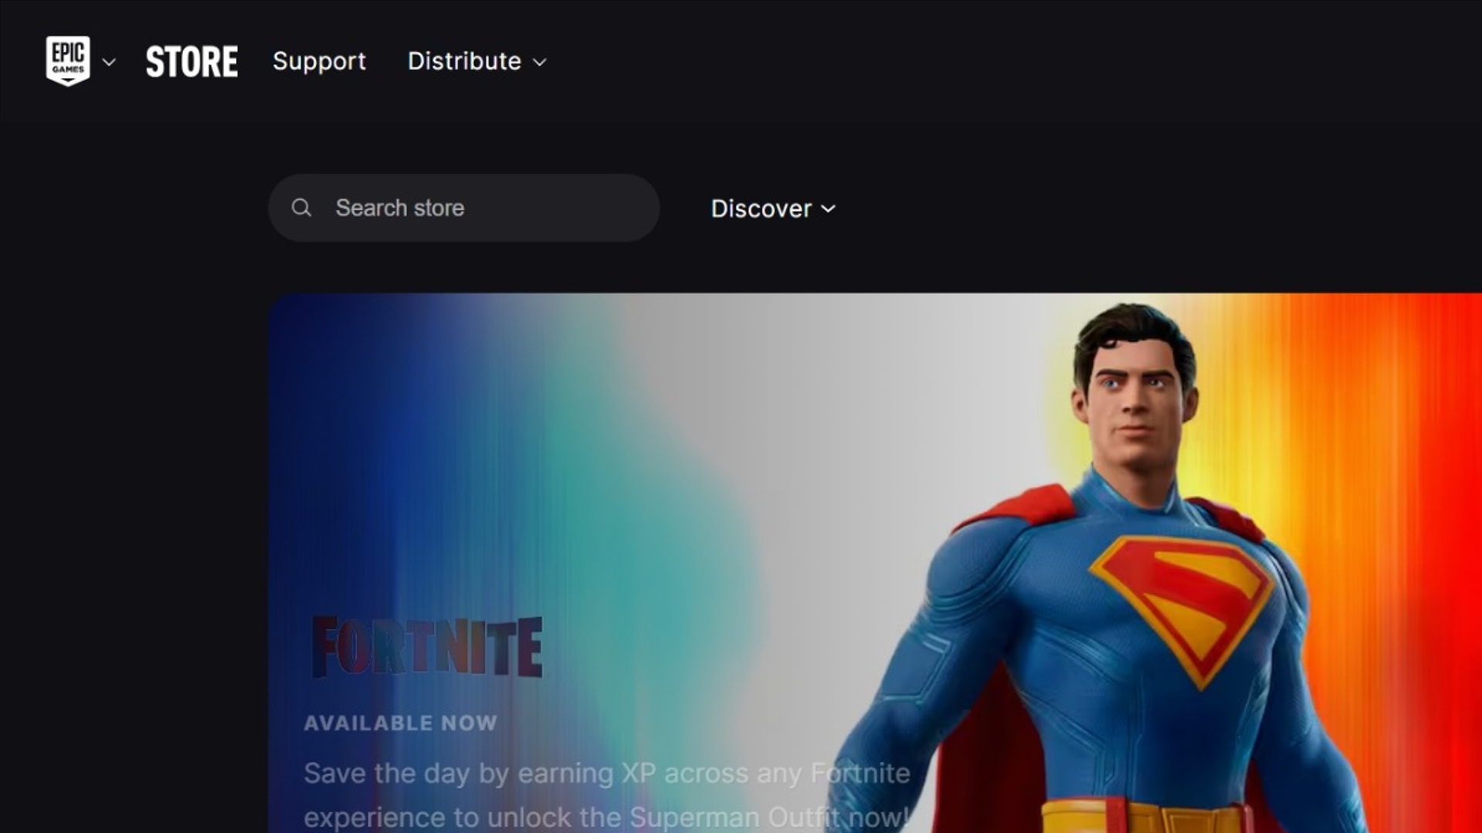The width and height of the screenshot is (1482, 833).
Task: Go to the STORE home logo
Action: pyautogui.click(x=192, y=62)
